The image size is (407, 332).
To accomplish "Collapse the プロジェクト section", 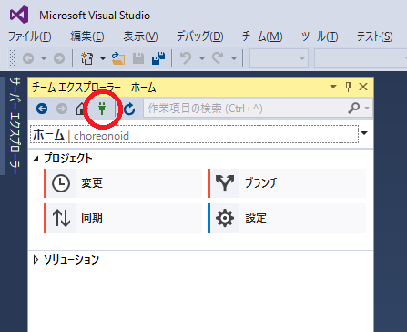I will [x=36, y=159].
